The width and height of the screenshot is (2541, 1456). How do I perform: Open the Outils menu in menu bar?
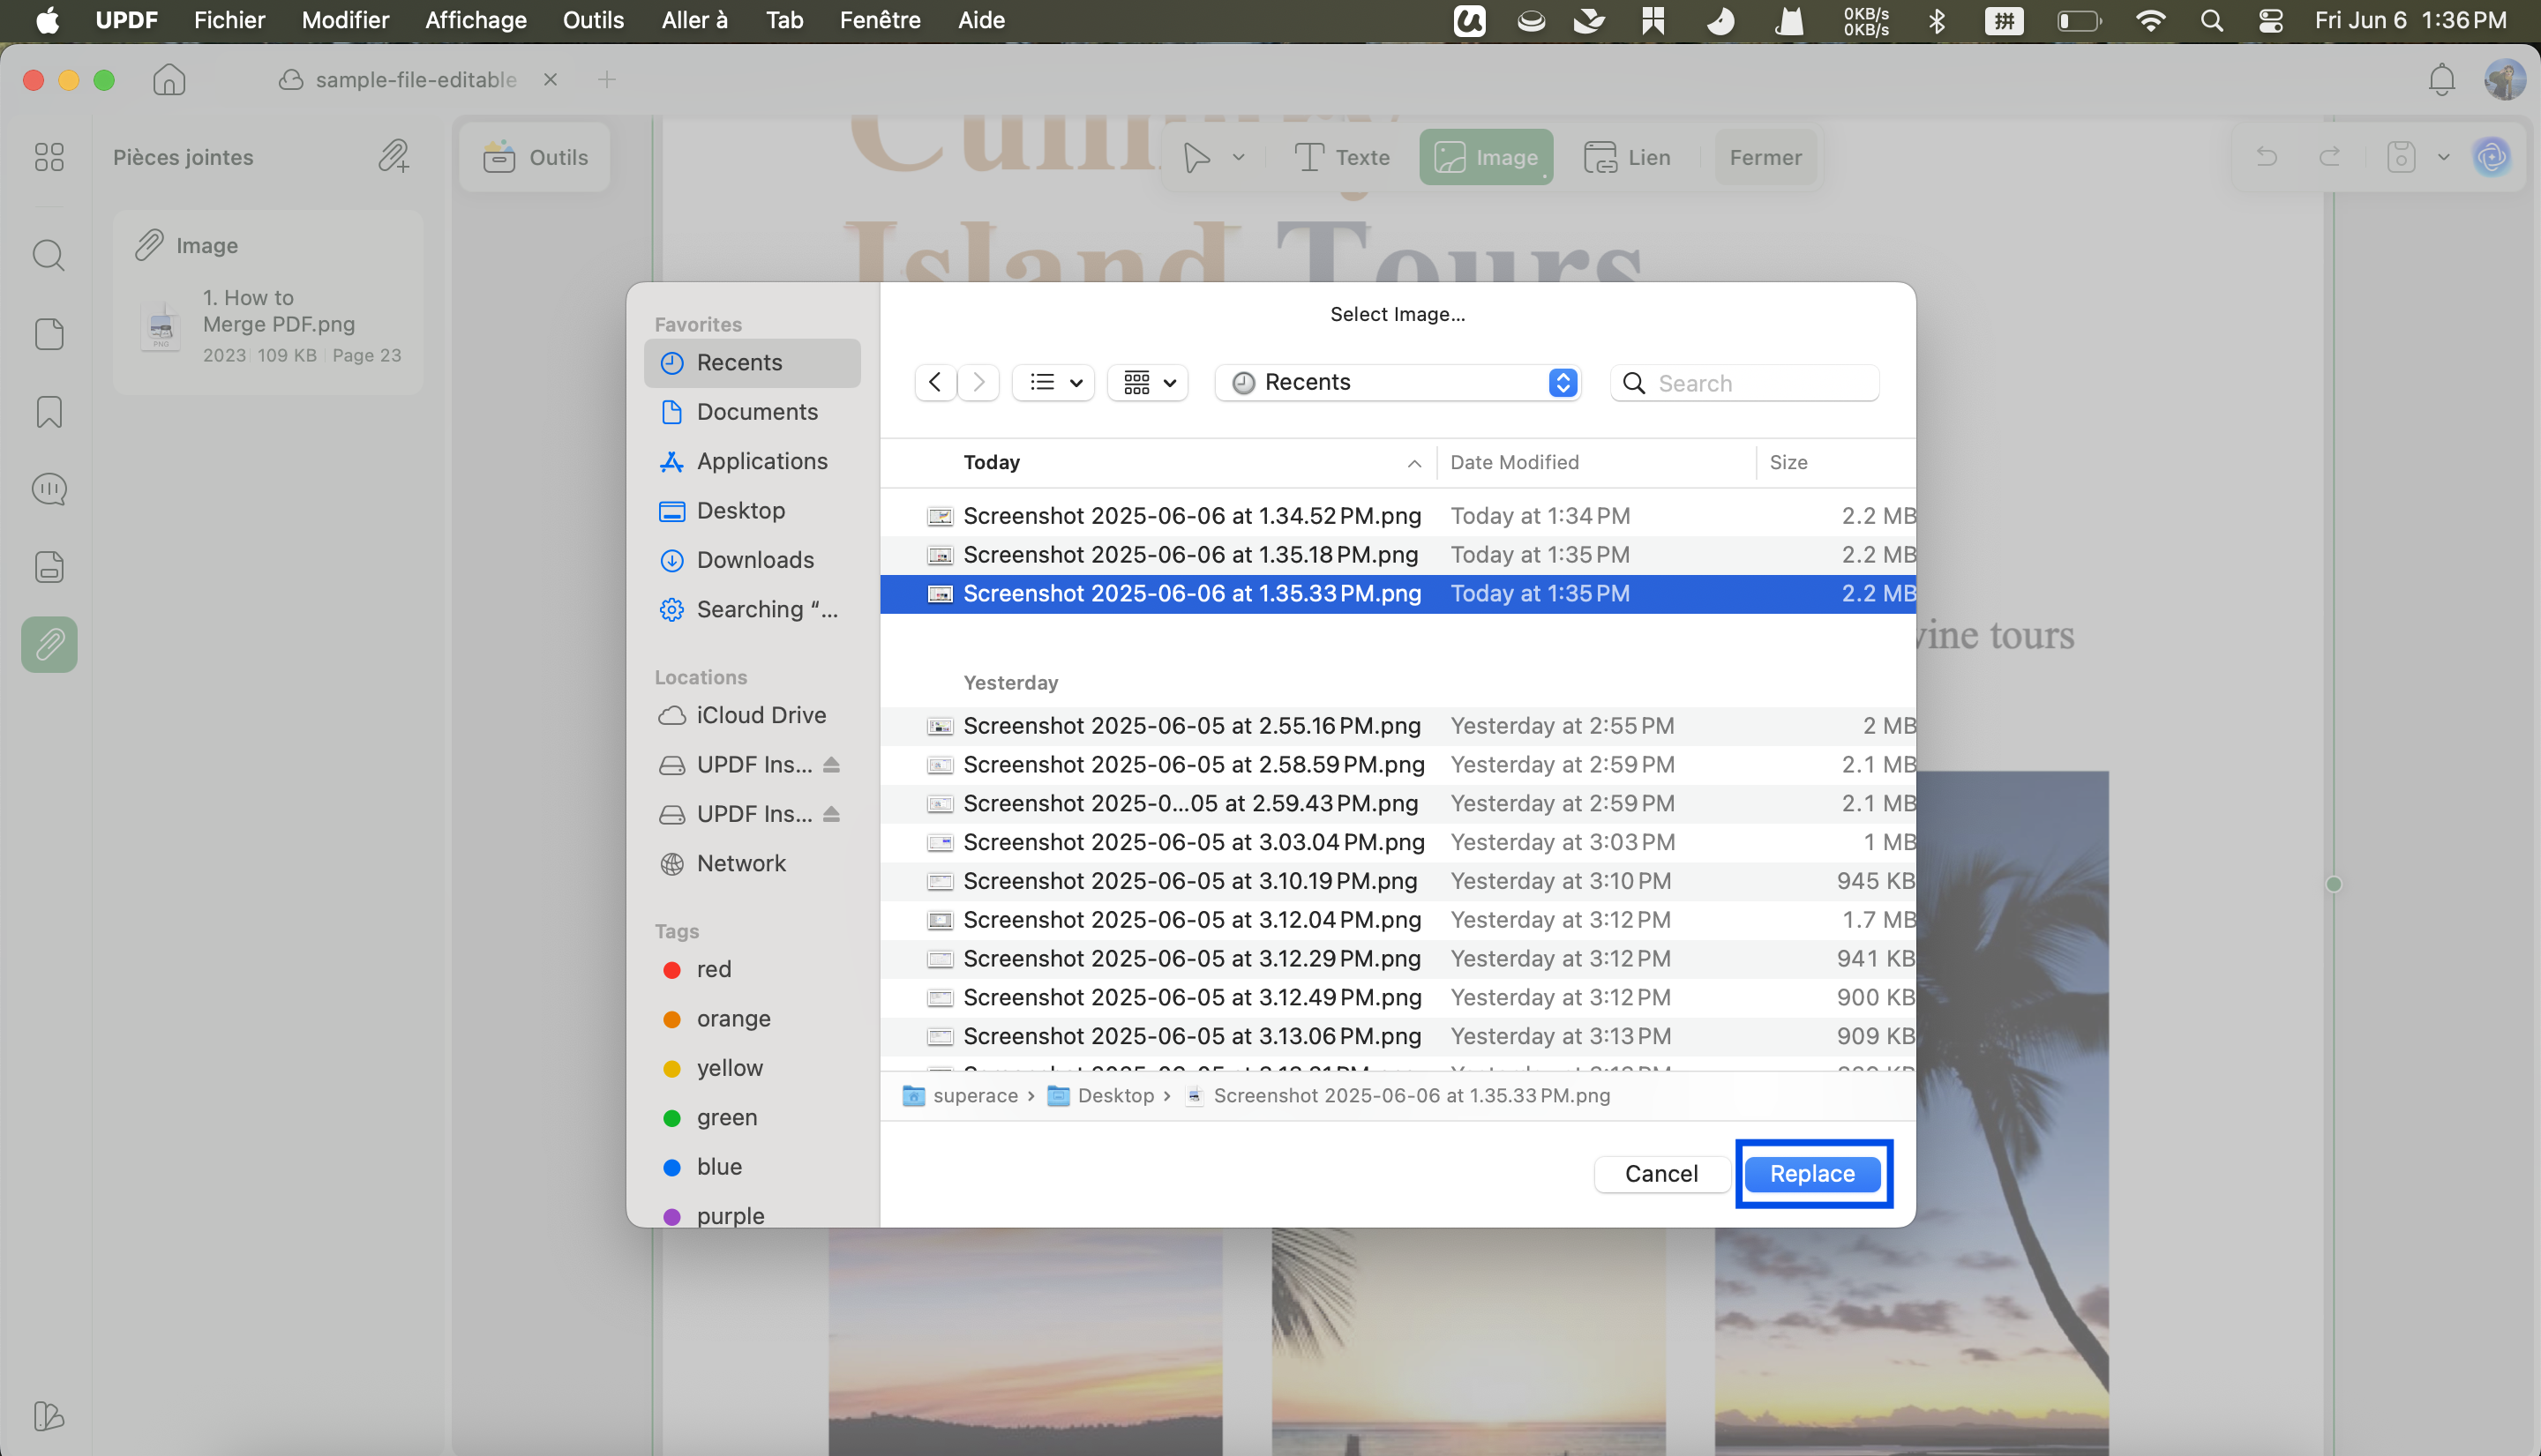coord(593,20)
